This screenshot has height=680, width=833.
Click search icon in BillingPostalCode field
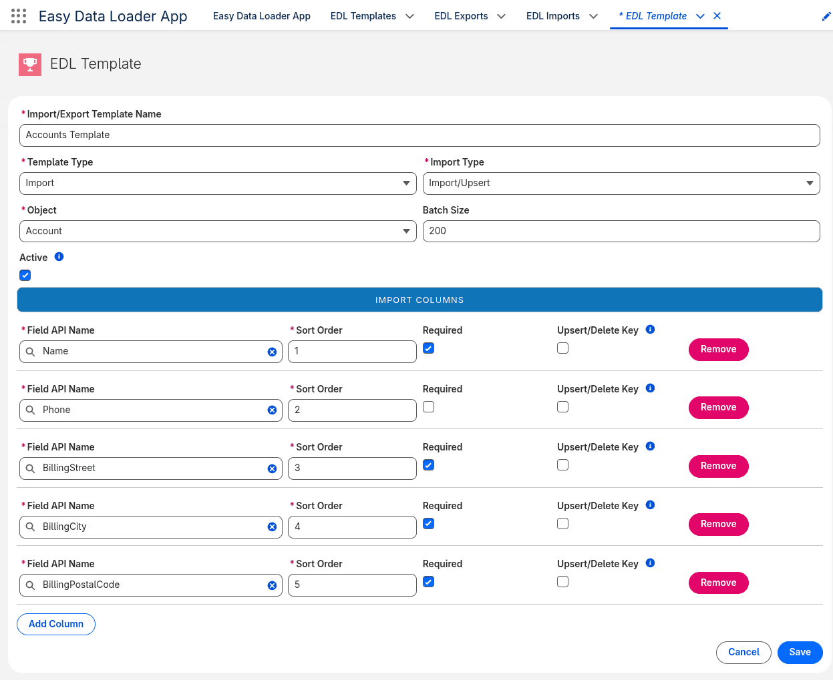point(30,585)
